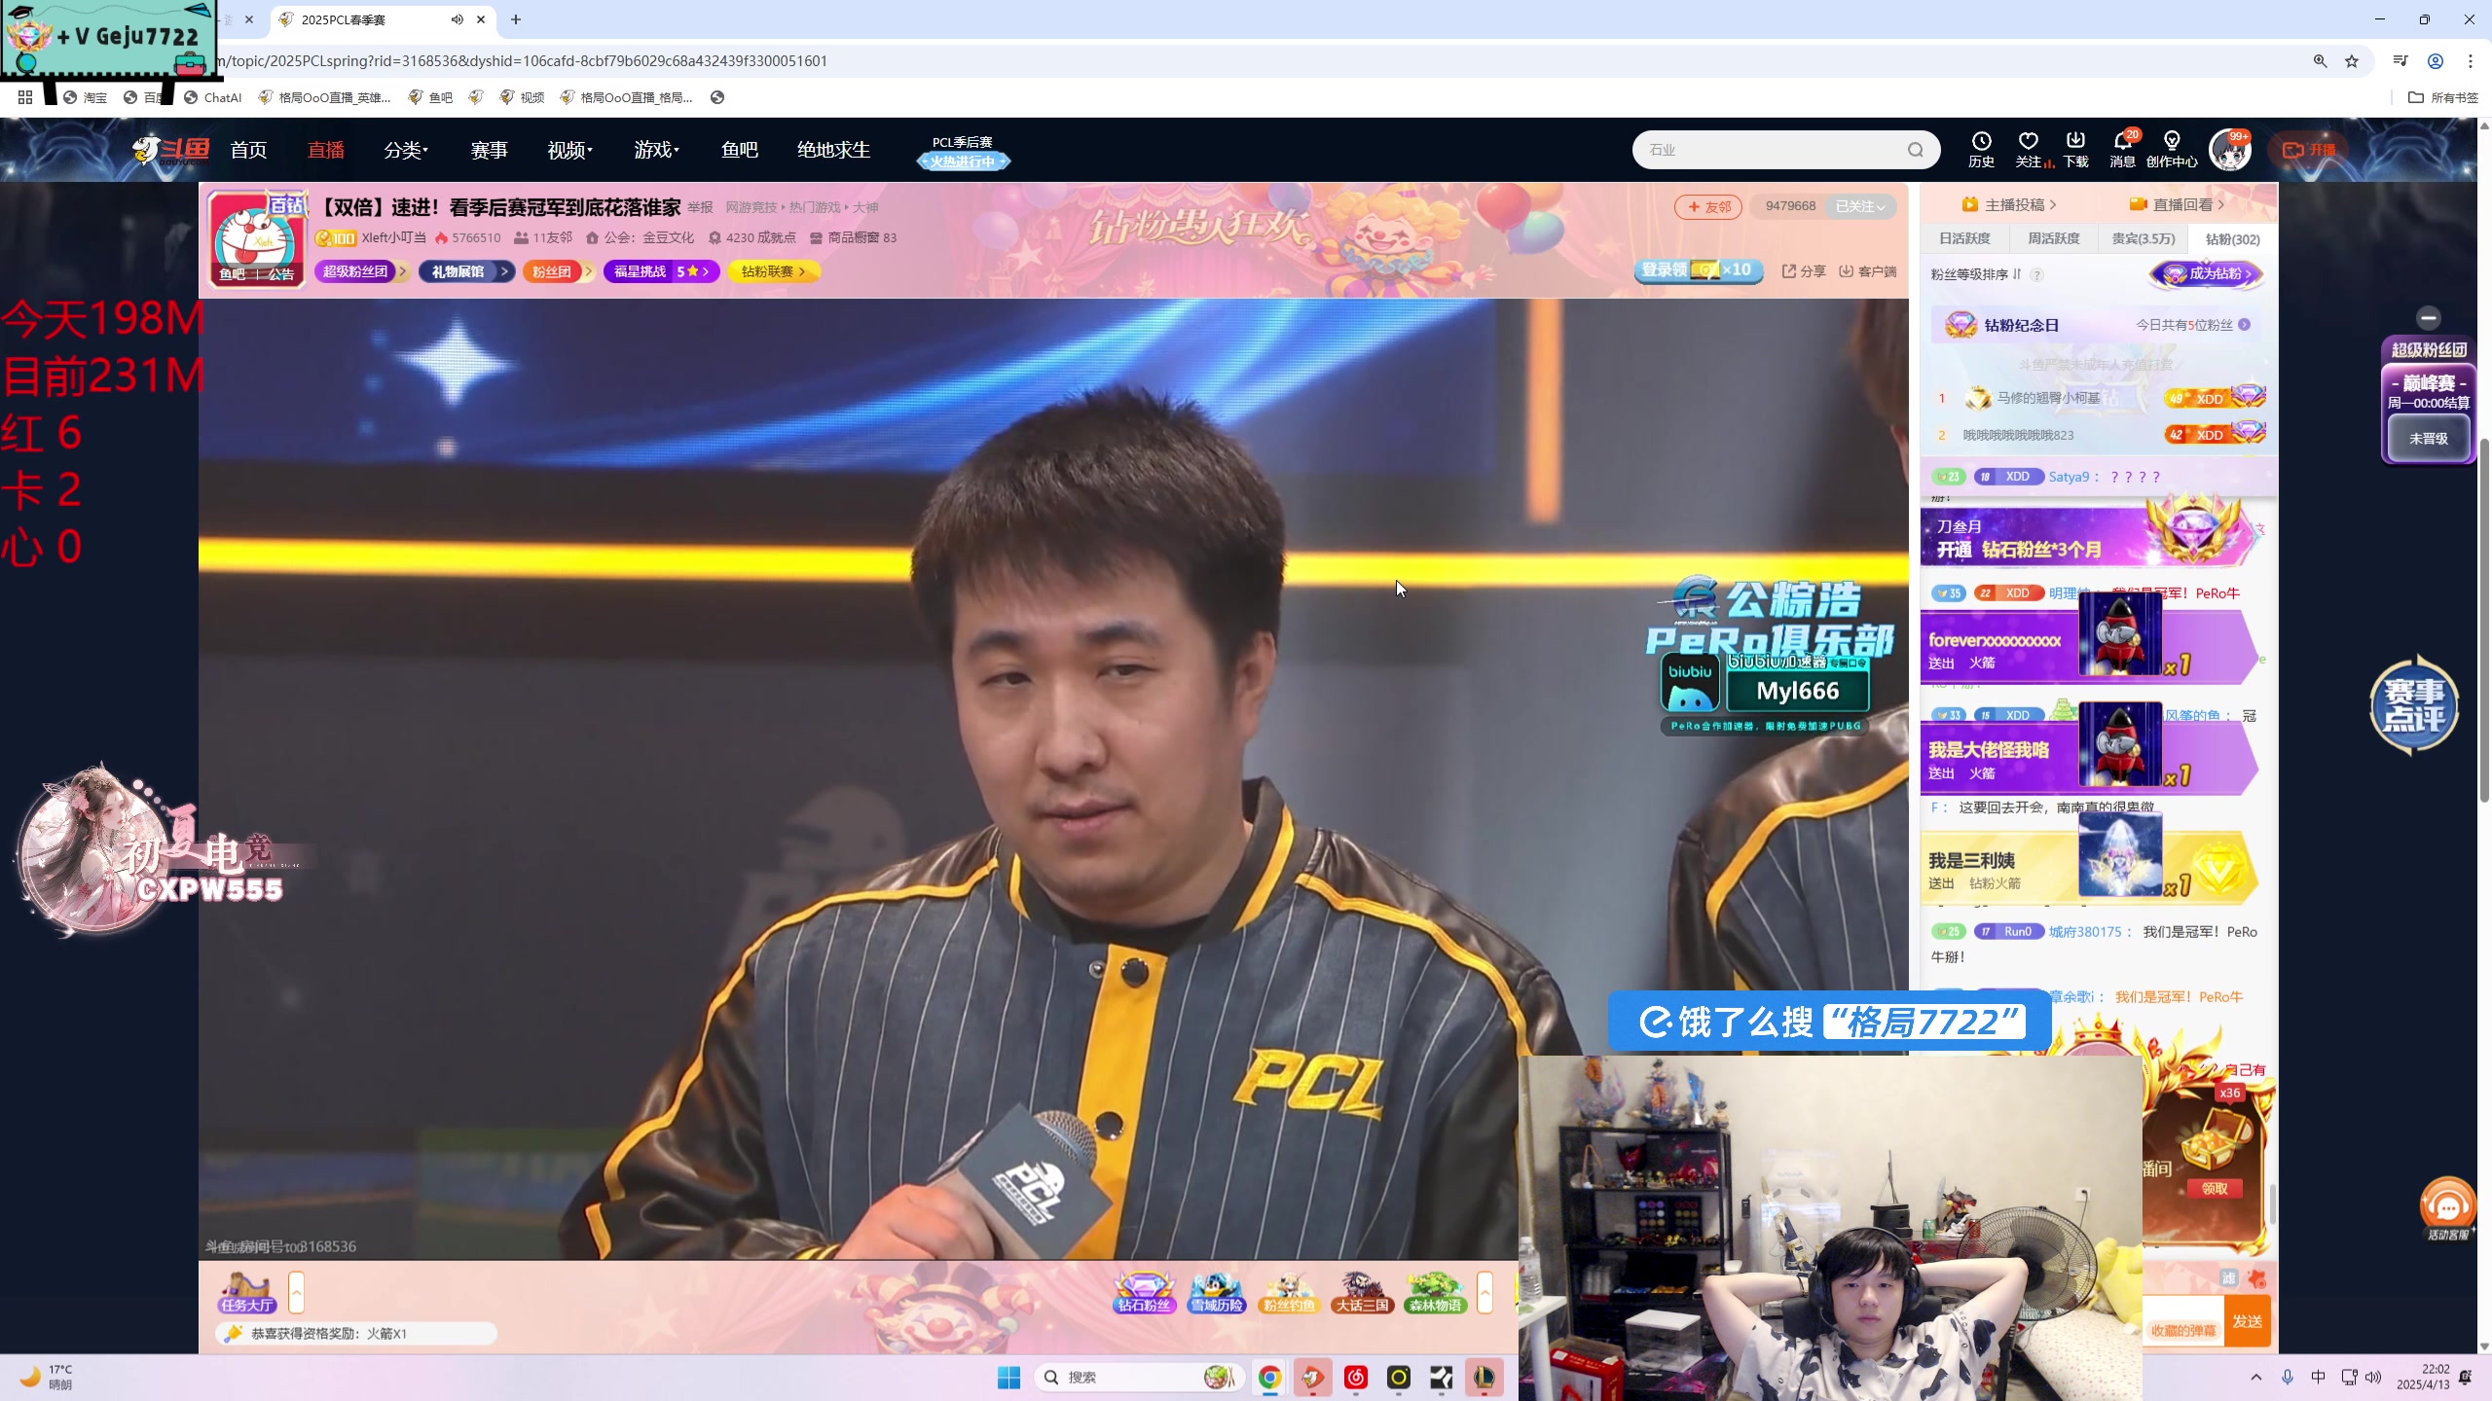Open the 历史 history icon
The height and width of the screenshot is (1401, 2492).
pos(1981,149)
